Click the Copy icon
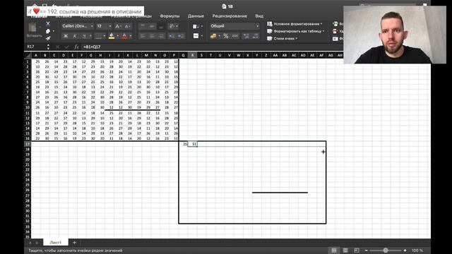 pos(48,31)
